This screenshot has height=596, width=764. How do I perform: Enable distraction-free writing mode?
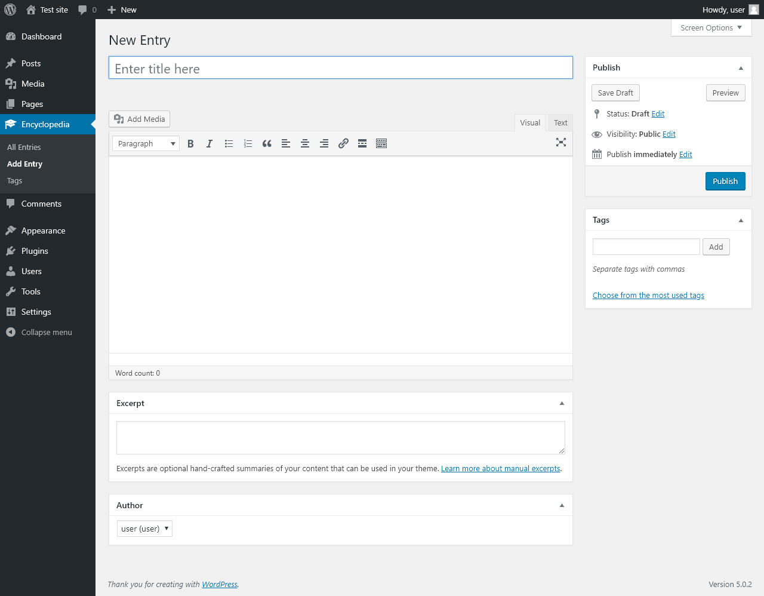click(x=561, y=142)
